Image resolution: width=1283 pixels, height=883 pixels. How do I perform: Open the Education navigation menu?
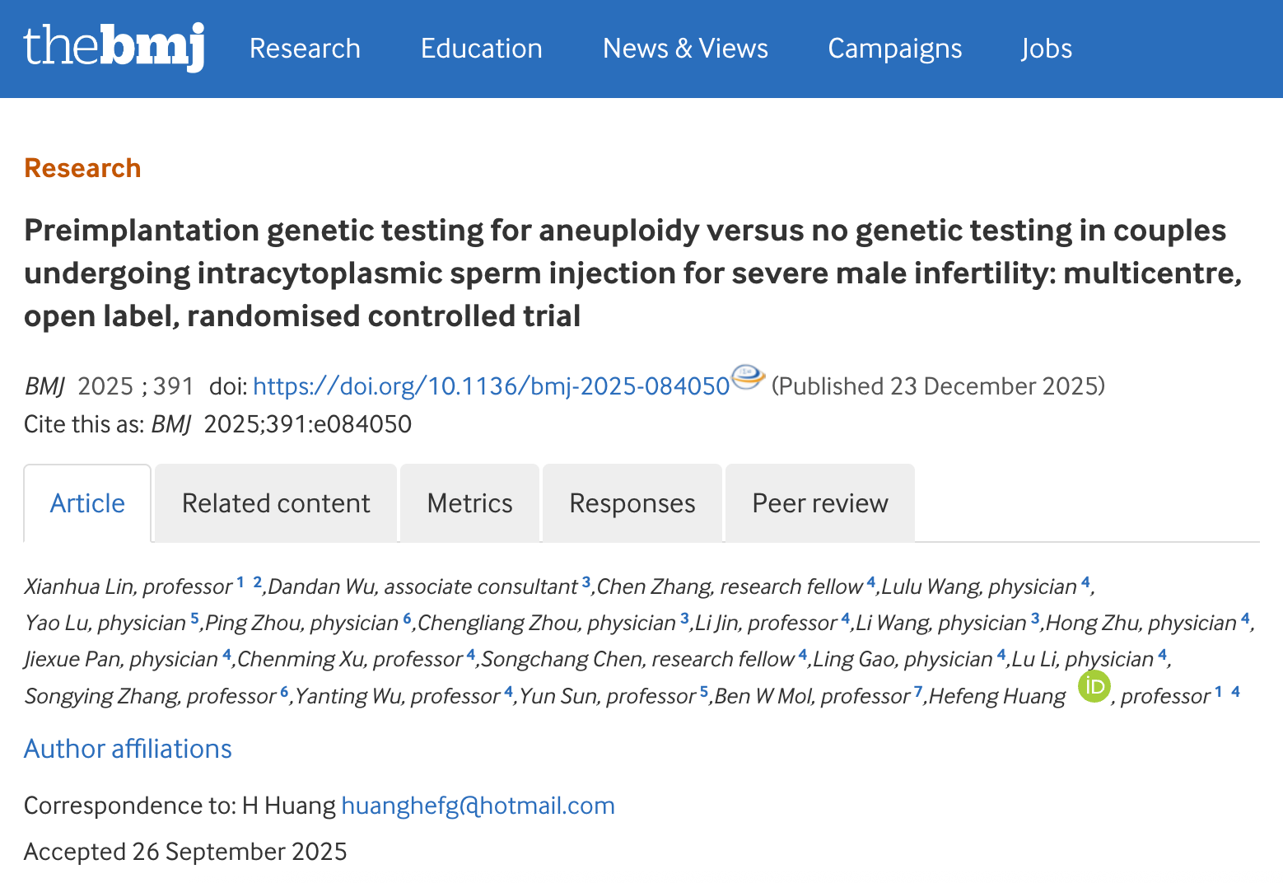click(481, 49)
